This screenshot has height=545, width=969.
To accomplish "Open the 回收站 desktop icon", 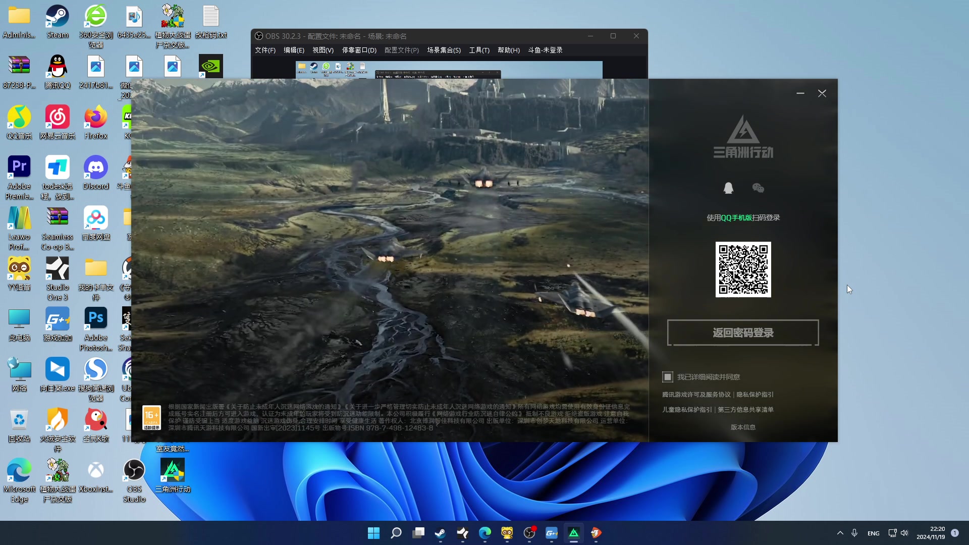I will [x=19, y=425].
